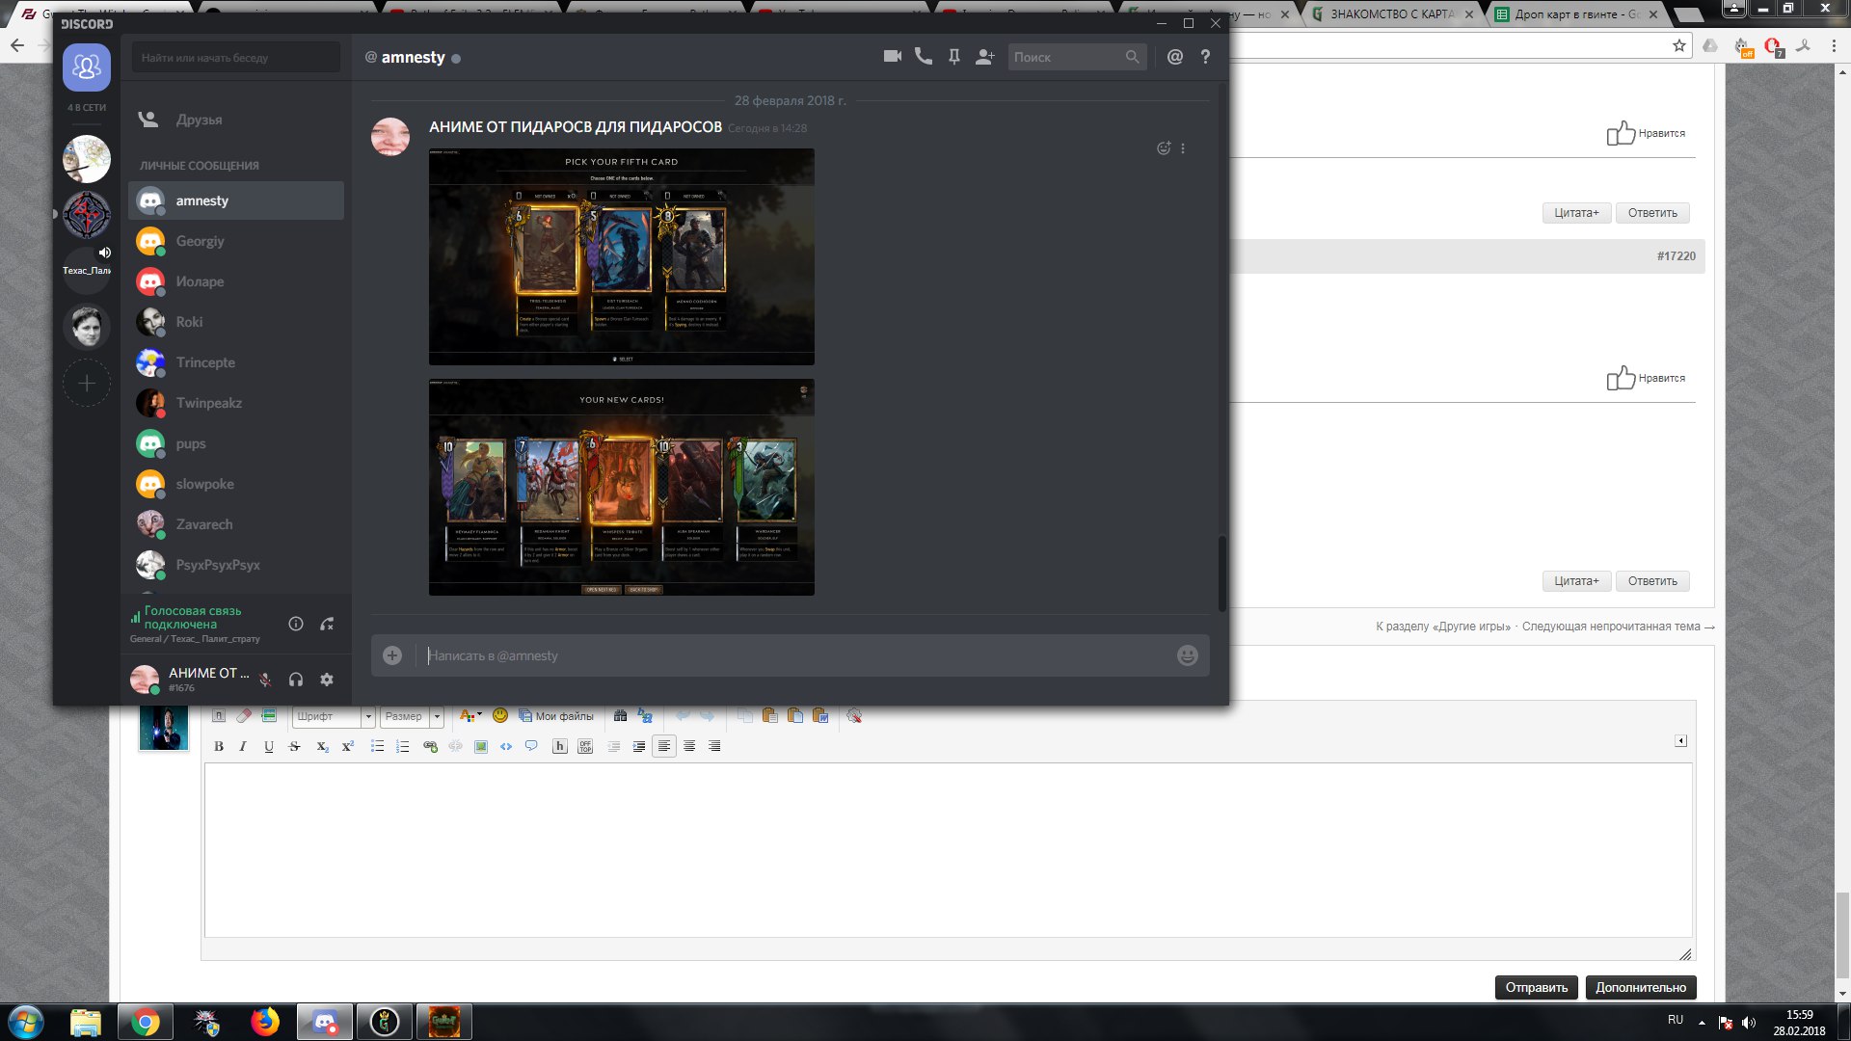This screenshot has height=1041, width=1851.
Task: Open the message's three-dot options menu
Action: pyautogui.click(x=1183, y=148)
